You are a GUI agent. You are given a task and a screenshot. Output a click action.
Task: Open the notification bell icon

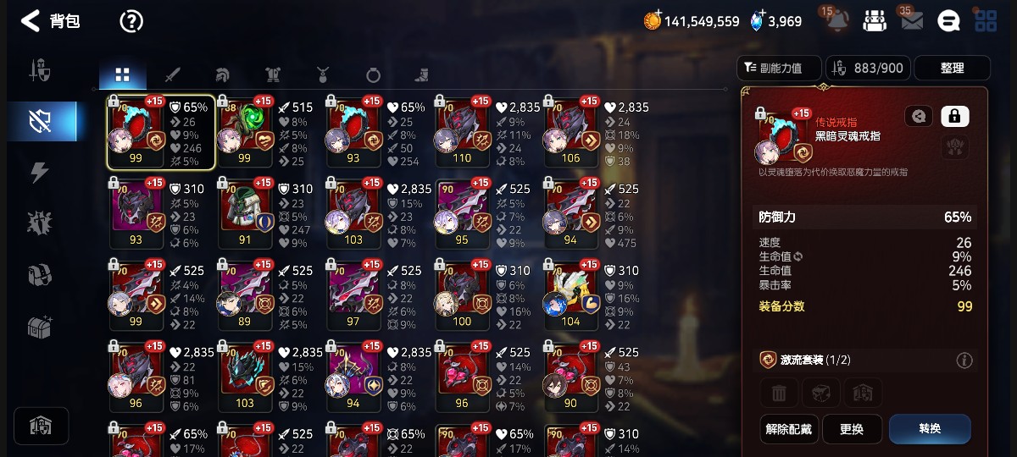837,20
